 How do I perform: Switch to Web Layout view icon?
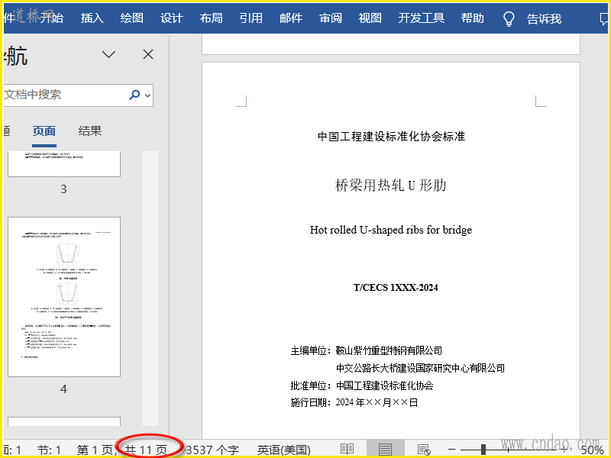click(424, 450)
